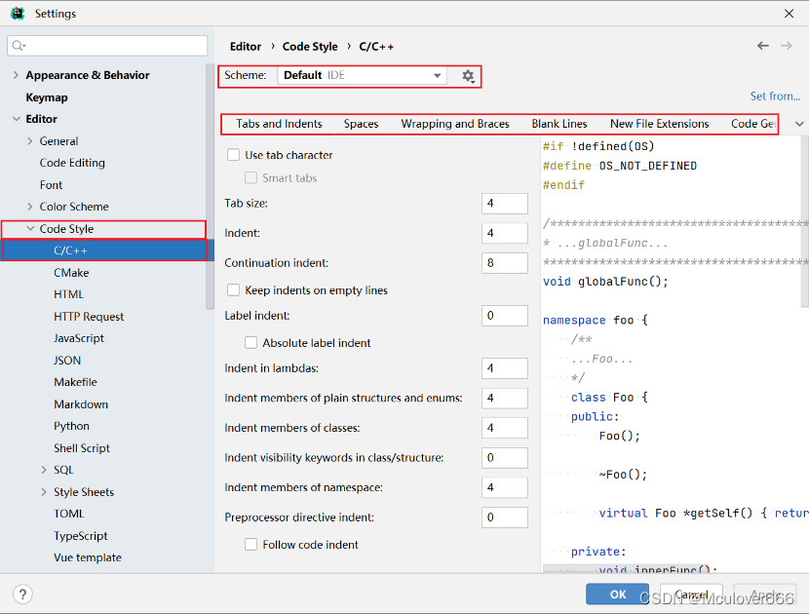Click the Apply button
The width and height of the screenshot is (809, 614).
pyautogui.click(x=765, y=595)
